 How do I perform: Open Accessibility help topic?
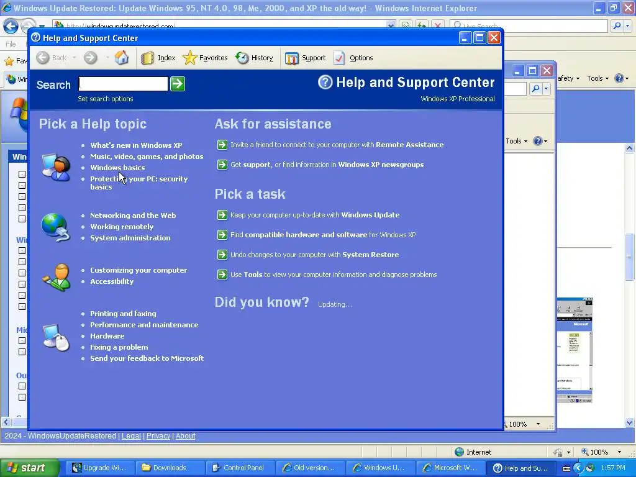pyautogui.click(x=112, y=281)
